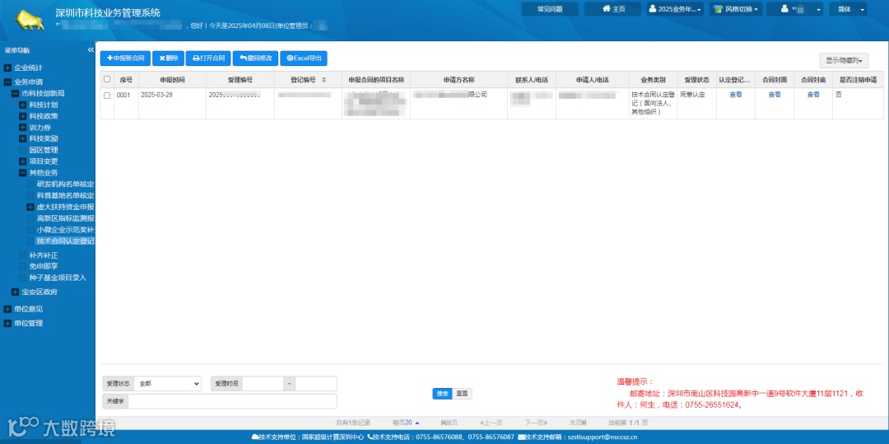The width and height of the screenshot is (889, 444).
Task: Expand the 企业统计 tree node
Action: click(x=7, y=68)
